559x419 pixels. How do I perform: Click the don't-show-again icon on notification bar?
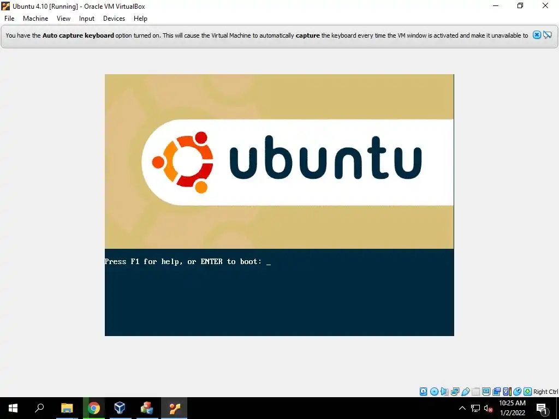(x=547, y=35)
